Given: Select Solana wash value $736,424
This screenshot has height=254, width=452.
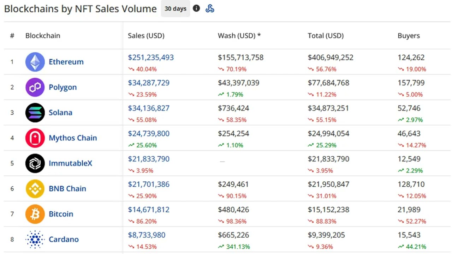Looking at the screenshot, I should 233,108.
